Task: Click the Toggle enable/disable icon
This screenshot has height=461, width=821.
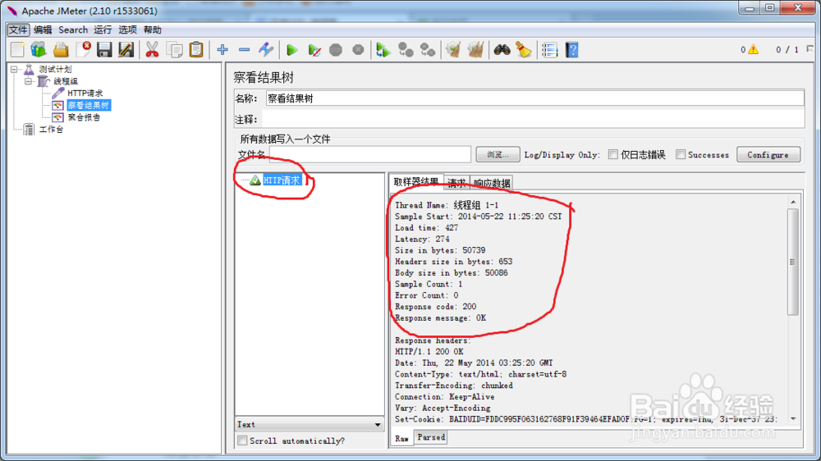Action: (x=266, y=50)
